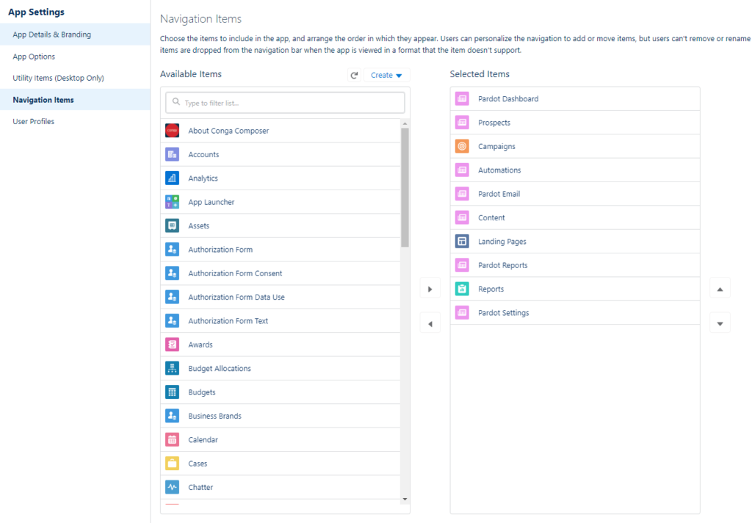Select the Authorization Form Consent label
The height and width of the screenshot is (523, 752).
[x=235, y=273]
